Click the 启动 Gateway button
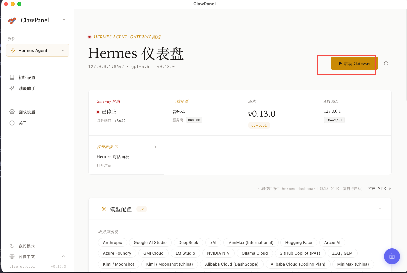Viewport: 407px width, 273px height. coord(354,63)
